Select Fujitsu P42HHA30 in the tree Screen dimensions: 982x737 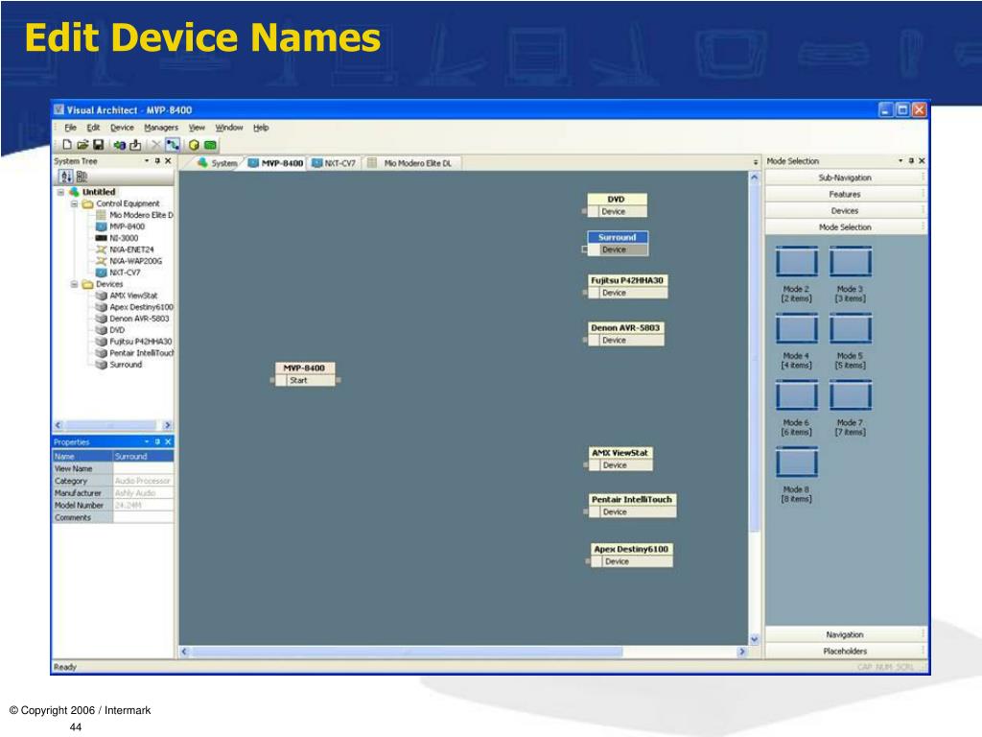(133, 342)
